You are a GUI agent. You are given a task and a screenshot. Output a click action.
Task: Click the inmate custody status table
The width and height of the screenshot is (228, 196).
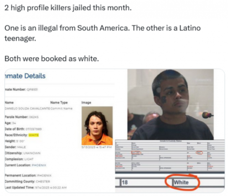170,156
